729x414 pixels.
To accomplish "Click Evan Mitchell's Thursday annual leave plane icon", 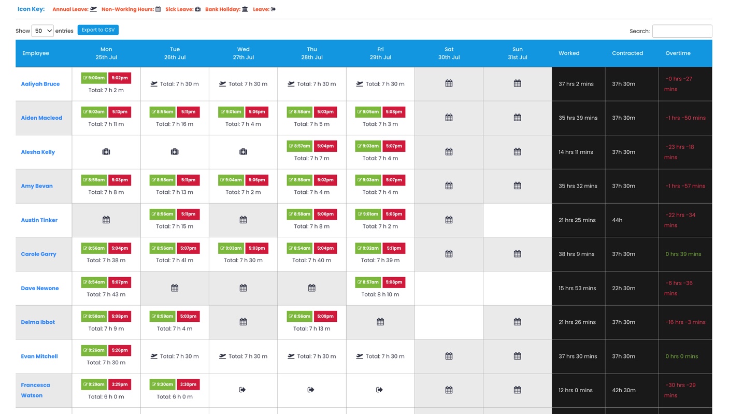I will (x=291, y=356).
